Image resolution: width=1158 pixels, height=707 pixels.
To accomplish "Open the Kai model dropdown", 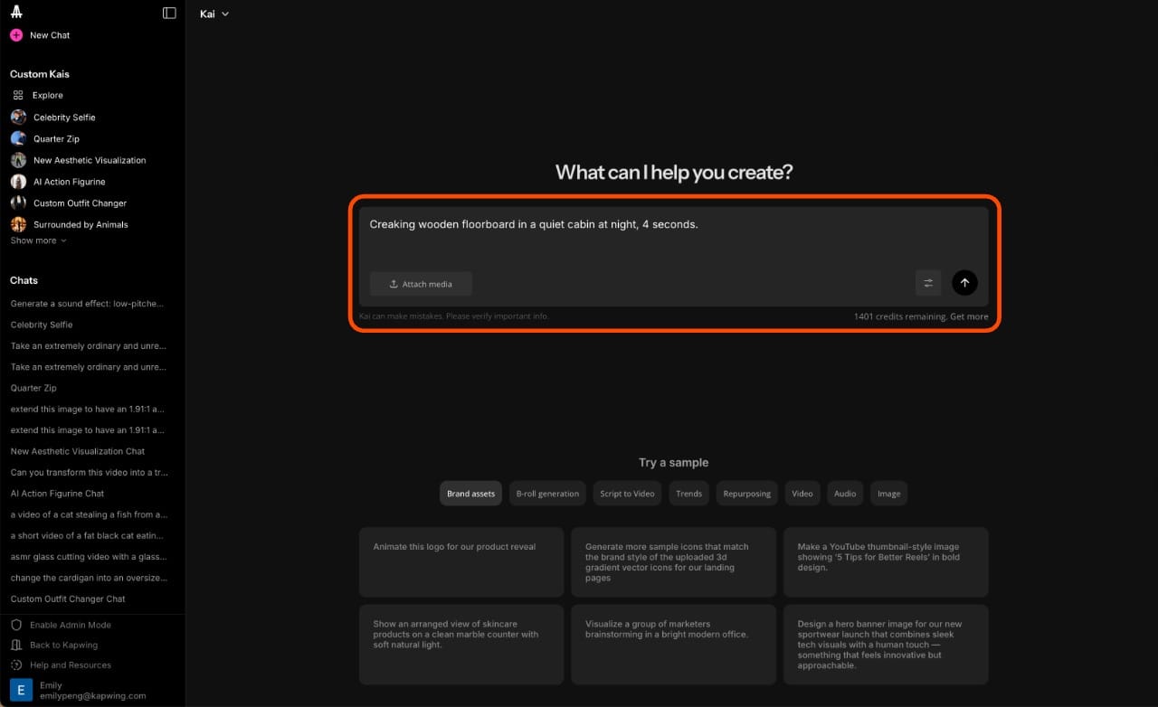I will [214, 14].
